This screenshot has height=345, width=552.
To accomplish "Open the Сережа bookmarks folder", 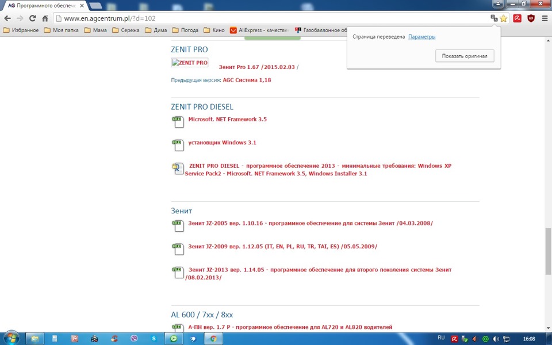I will tap(126, 30).
